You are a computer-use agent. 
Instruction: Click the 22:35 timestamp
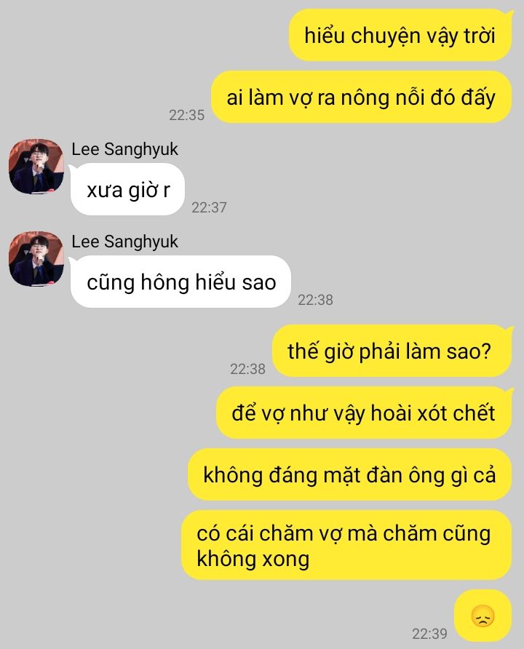[186, 115]
